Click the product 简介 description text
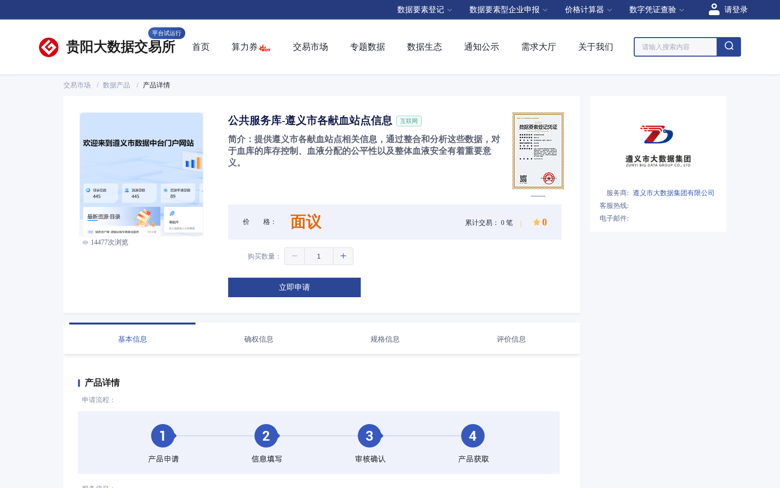The width and height of the screenshot is (780, 488). tap(364, 151)
